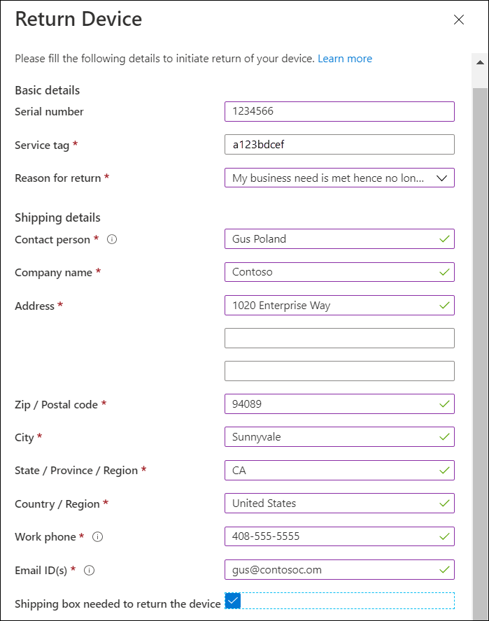Uncheck Shipping box needed to return the device

point(233,601)
